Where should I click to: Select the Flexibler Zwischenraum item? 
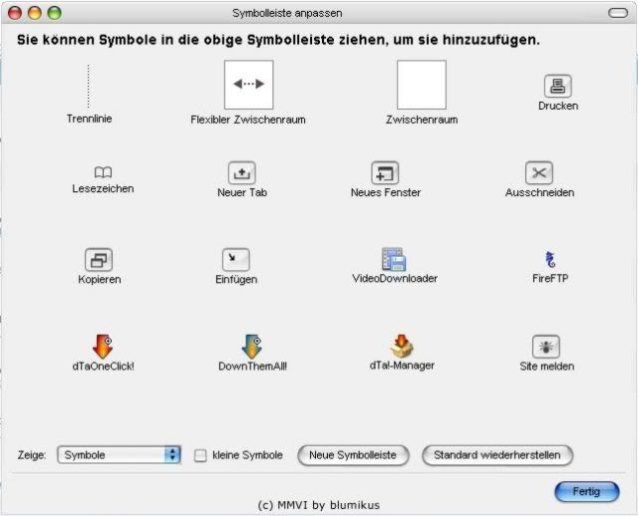[x=248, y=86]
